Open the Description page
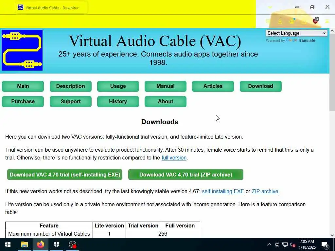The height and width of the screenshot is (251, 335). [71, 86]
